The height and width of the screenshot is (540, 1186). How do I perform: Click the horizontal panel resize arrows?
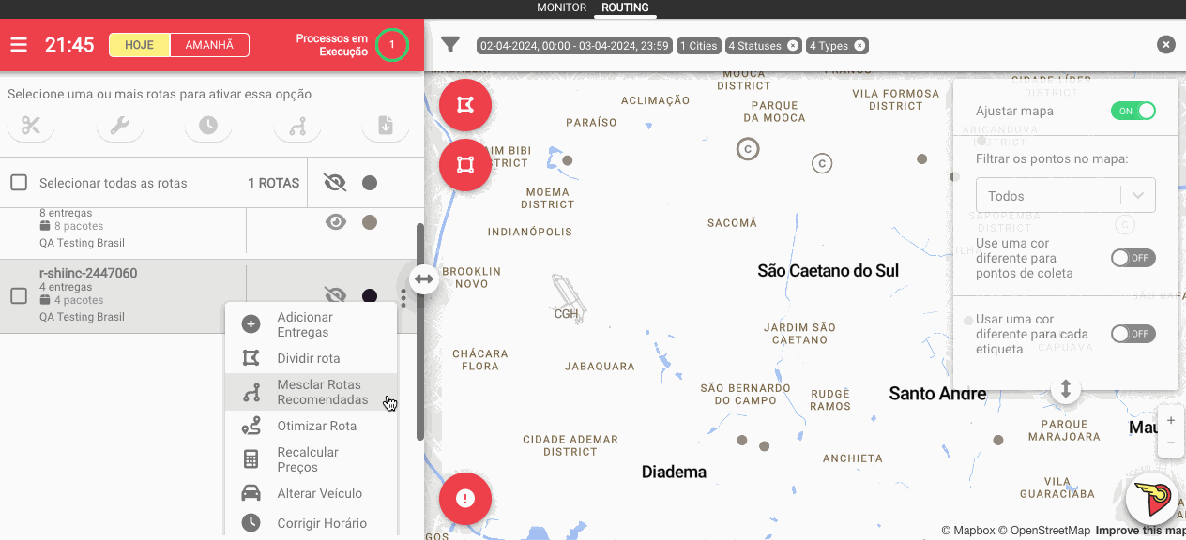click(424, 278)
